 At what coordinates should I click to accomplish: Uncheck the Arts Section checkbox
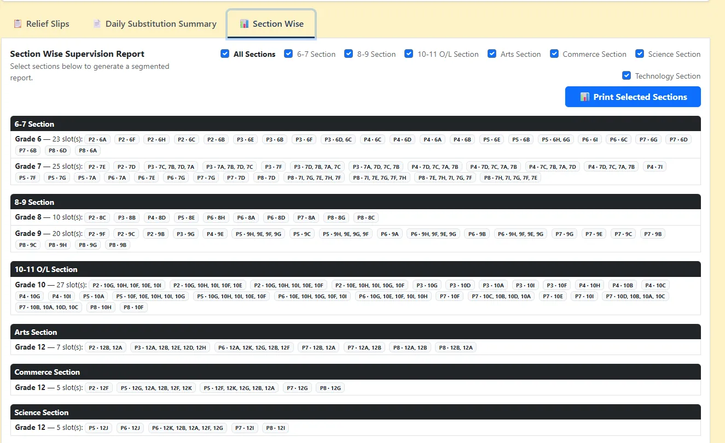[x=492, y=54]
